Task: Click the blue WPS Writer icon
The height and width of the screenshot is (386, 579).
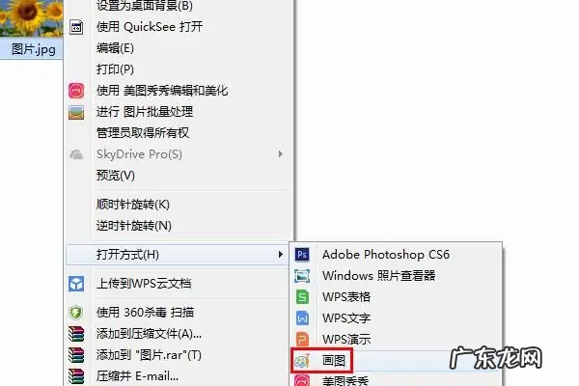Action: tap(302, 318)
